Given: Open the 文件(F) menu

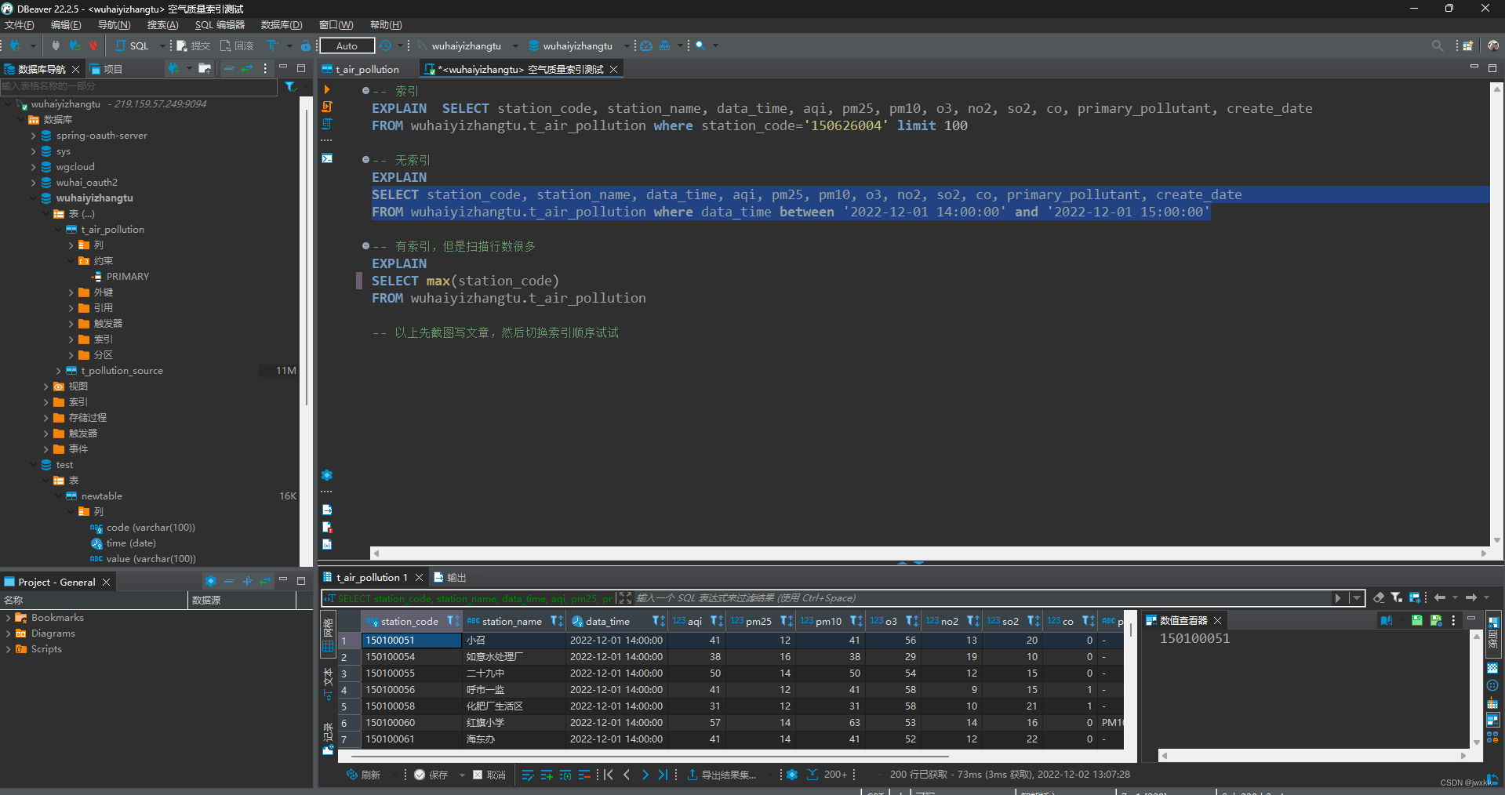Looking at the screenshot, I should 20,25.
